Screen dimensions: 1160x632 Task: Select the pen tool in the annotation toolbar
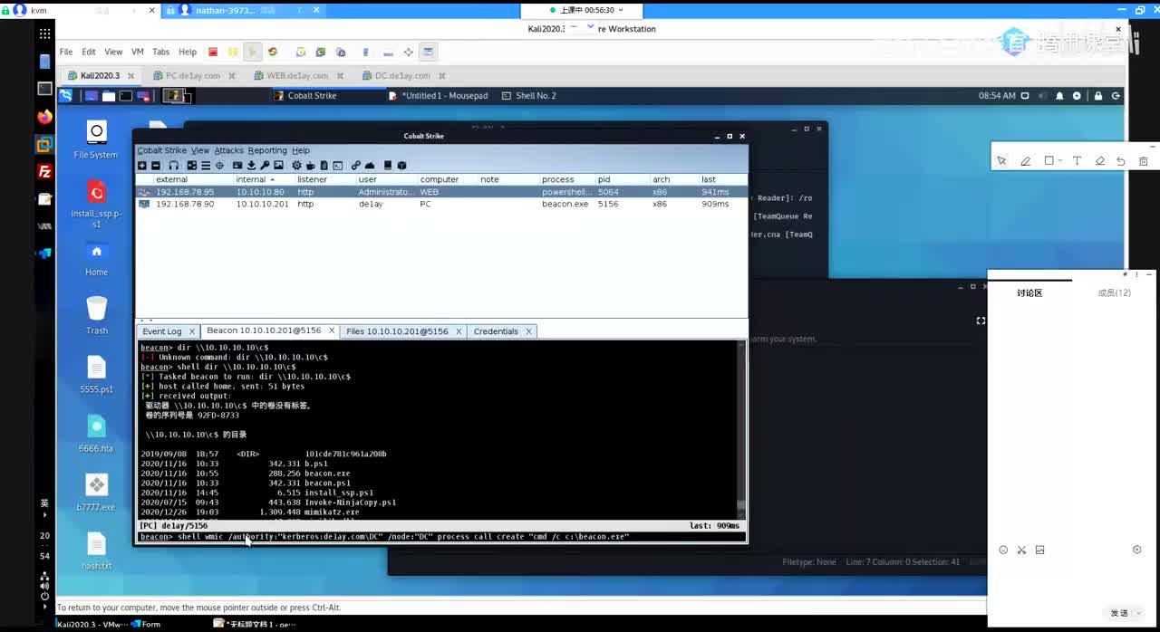tap(1025, 161)
